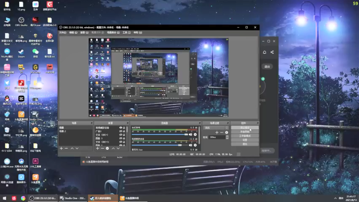Remove selected scene with minus icon in Scenes panel
Image resolution: width=359 pixels, height=202 pixels.
pos(66,149)
